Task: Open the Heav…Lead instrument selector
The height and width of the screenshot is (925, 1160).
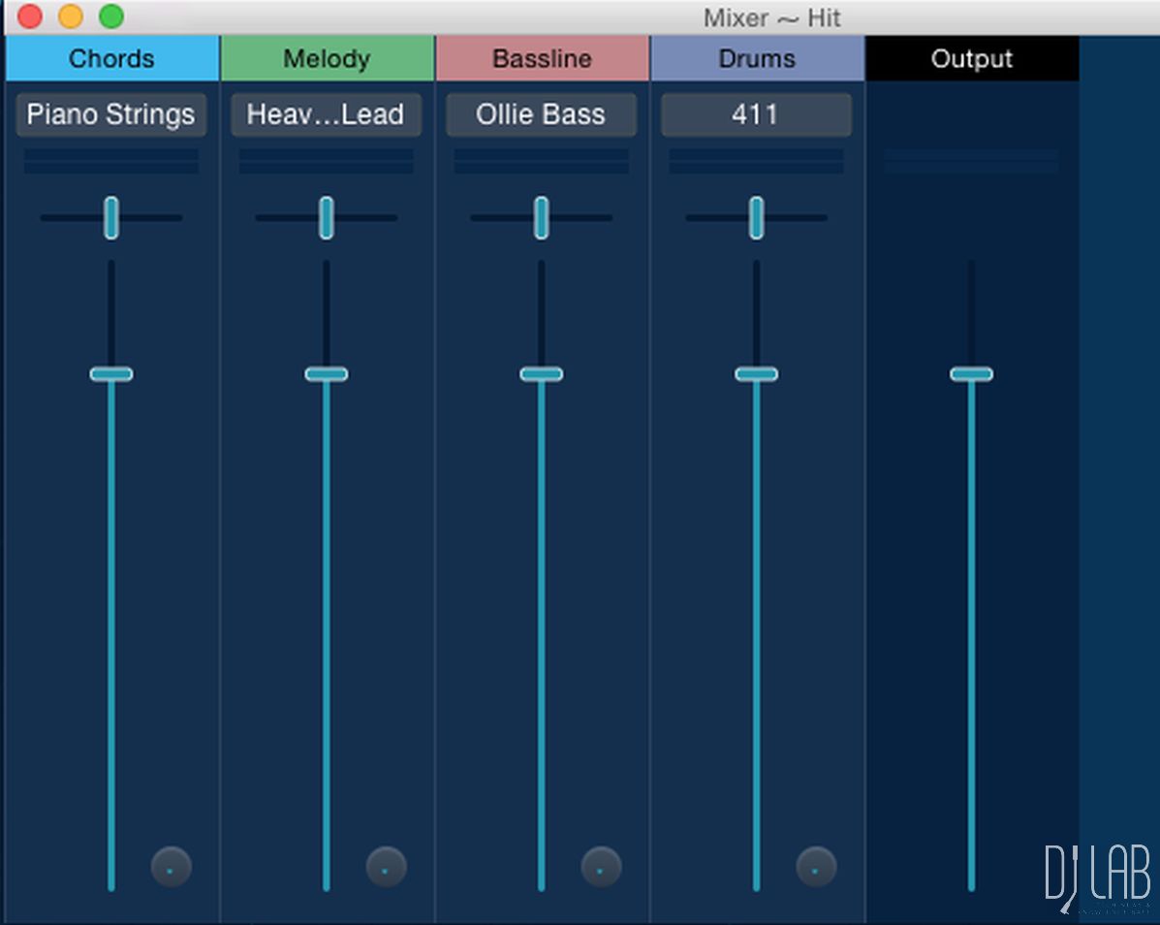Action: [x=326, y=114]
